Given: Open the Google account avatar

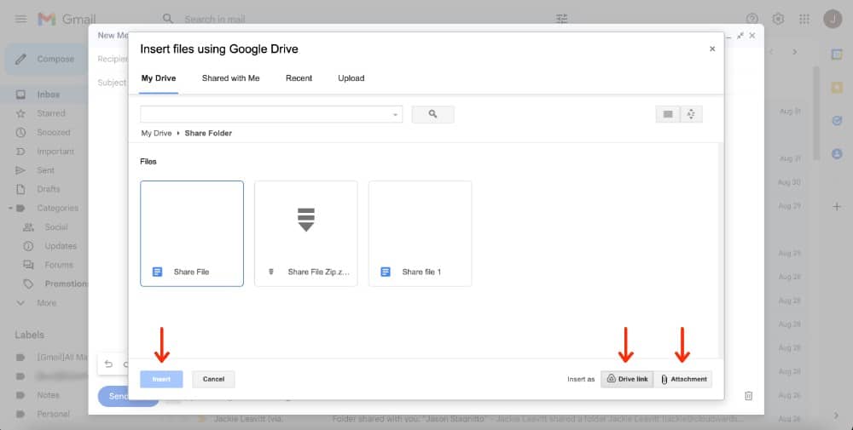Looking at the screenshot, I should (833, 19).
